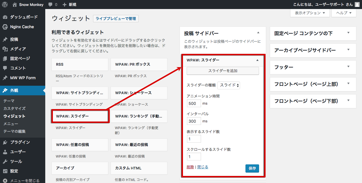Open the スライダーの種類 select box
This screenshot has height=183, width=362.
[x=229, y=85]
